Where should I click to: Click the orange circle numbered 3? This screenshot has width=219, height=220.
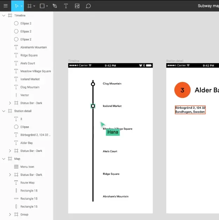point(182,90)
